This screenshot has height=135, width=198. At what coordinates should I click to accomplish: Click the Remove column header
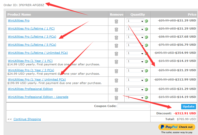coord(117,14)
